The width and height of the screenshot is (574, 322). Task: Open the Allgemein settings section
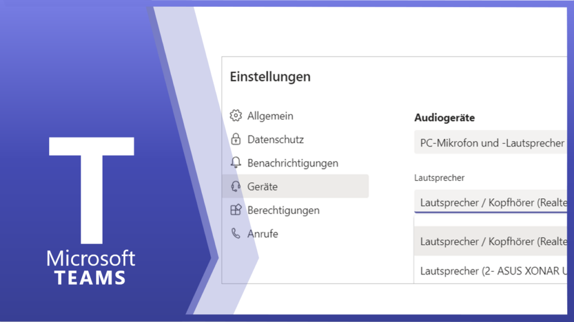(x=270, y=116)
